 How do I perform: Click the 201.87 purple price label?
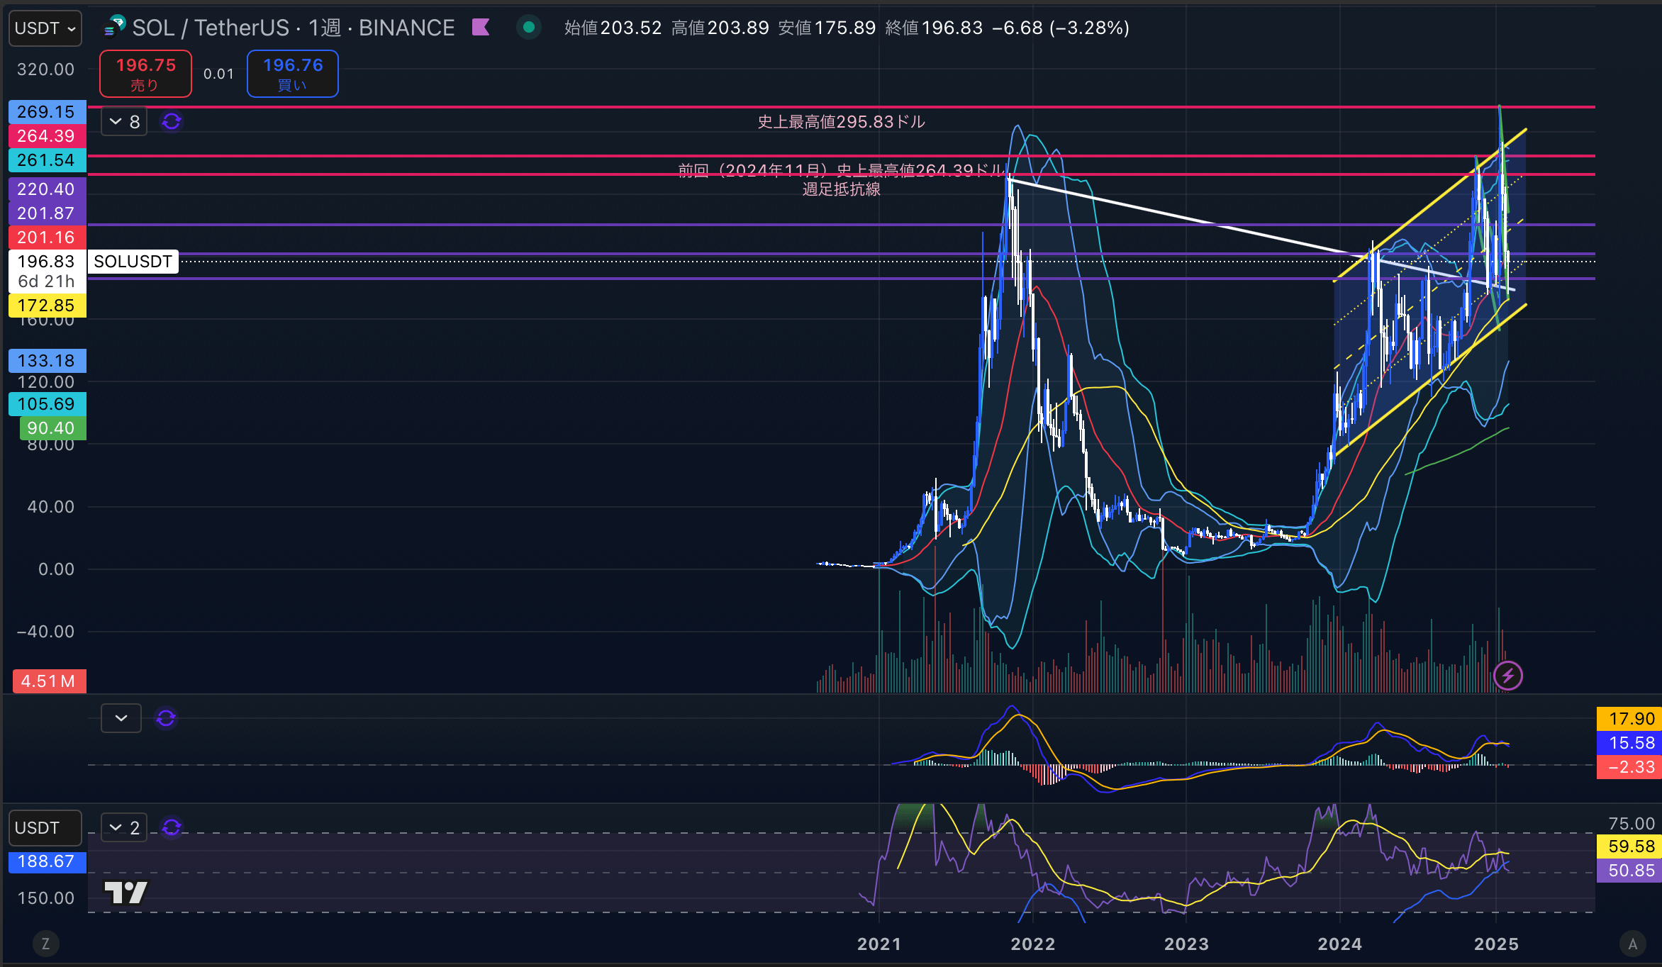47,213
